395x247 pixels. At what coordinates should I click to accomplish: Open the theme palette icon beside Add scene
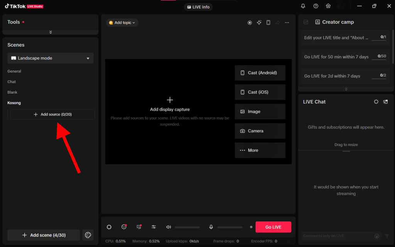pos(88,235)
